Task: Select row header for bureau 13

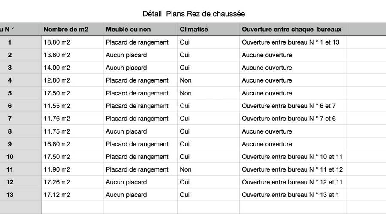Action: point(10,195)
